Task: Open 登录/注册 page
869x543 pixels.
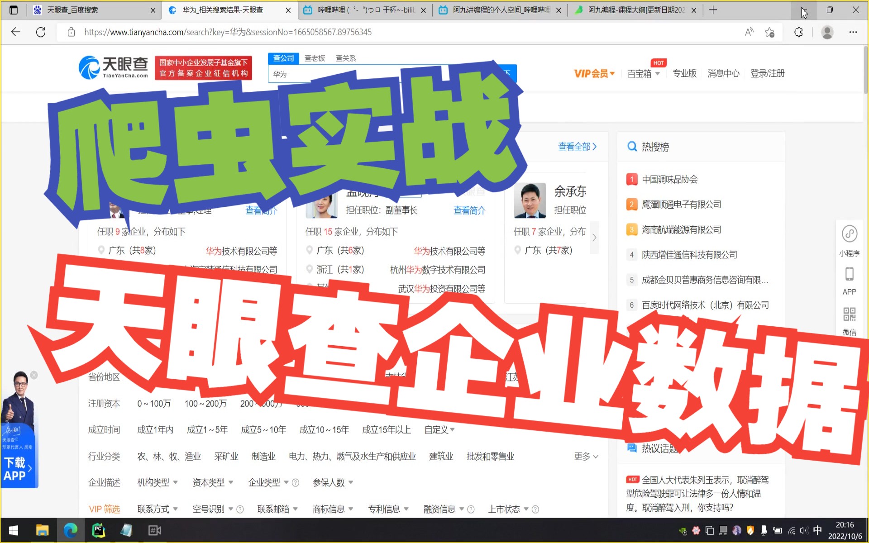Action: (x=767, y=73)
